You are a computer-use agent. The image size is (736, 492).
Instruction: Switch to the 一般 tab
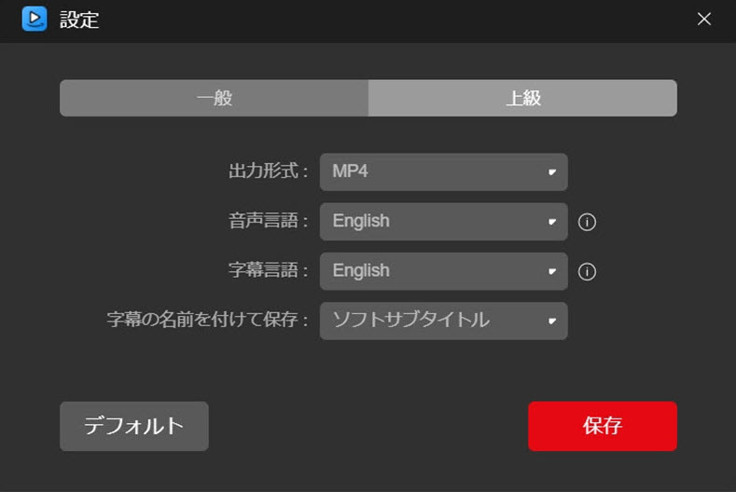214,98
